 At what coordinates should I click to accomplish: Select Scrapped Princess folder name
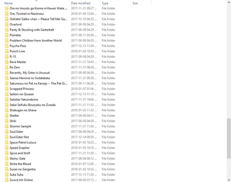(x=22, y=89)
